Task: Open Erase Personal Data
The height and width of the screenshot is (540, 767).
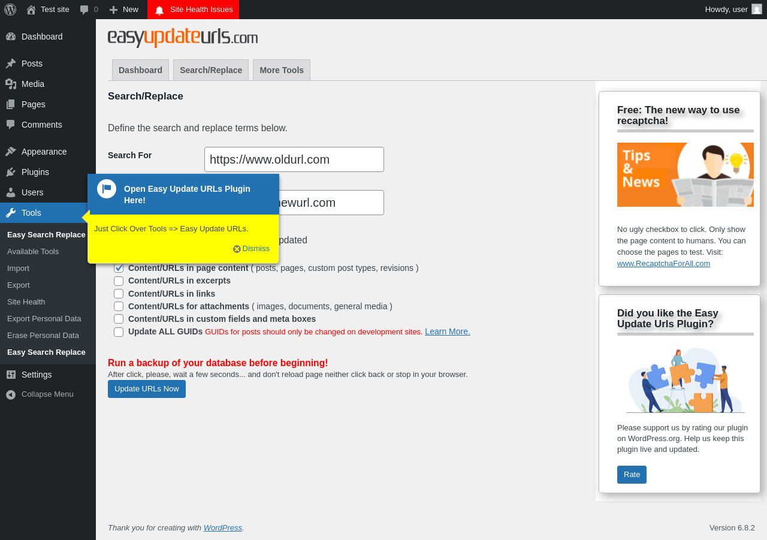Action: [x=43, y=336]
